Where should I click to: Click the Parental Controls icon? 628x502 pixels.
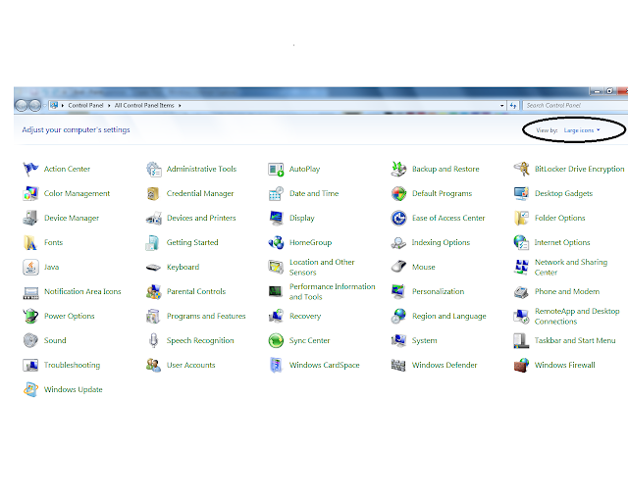(153, 292)
